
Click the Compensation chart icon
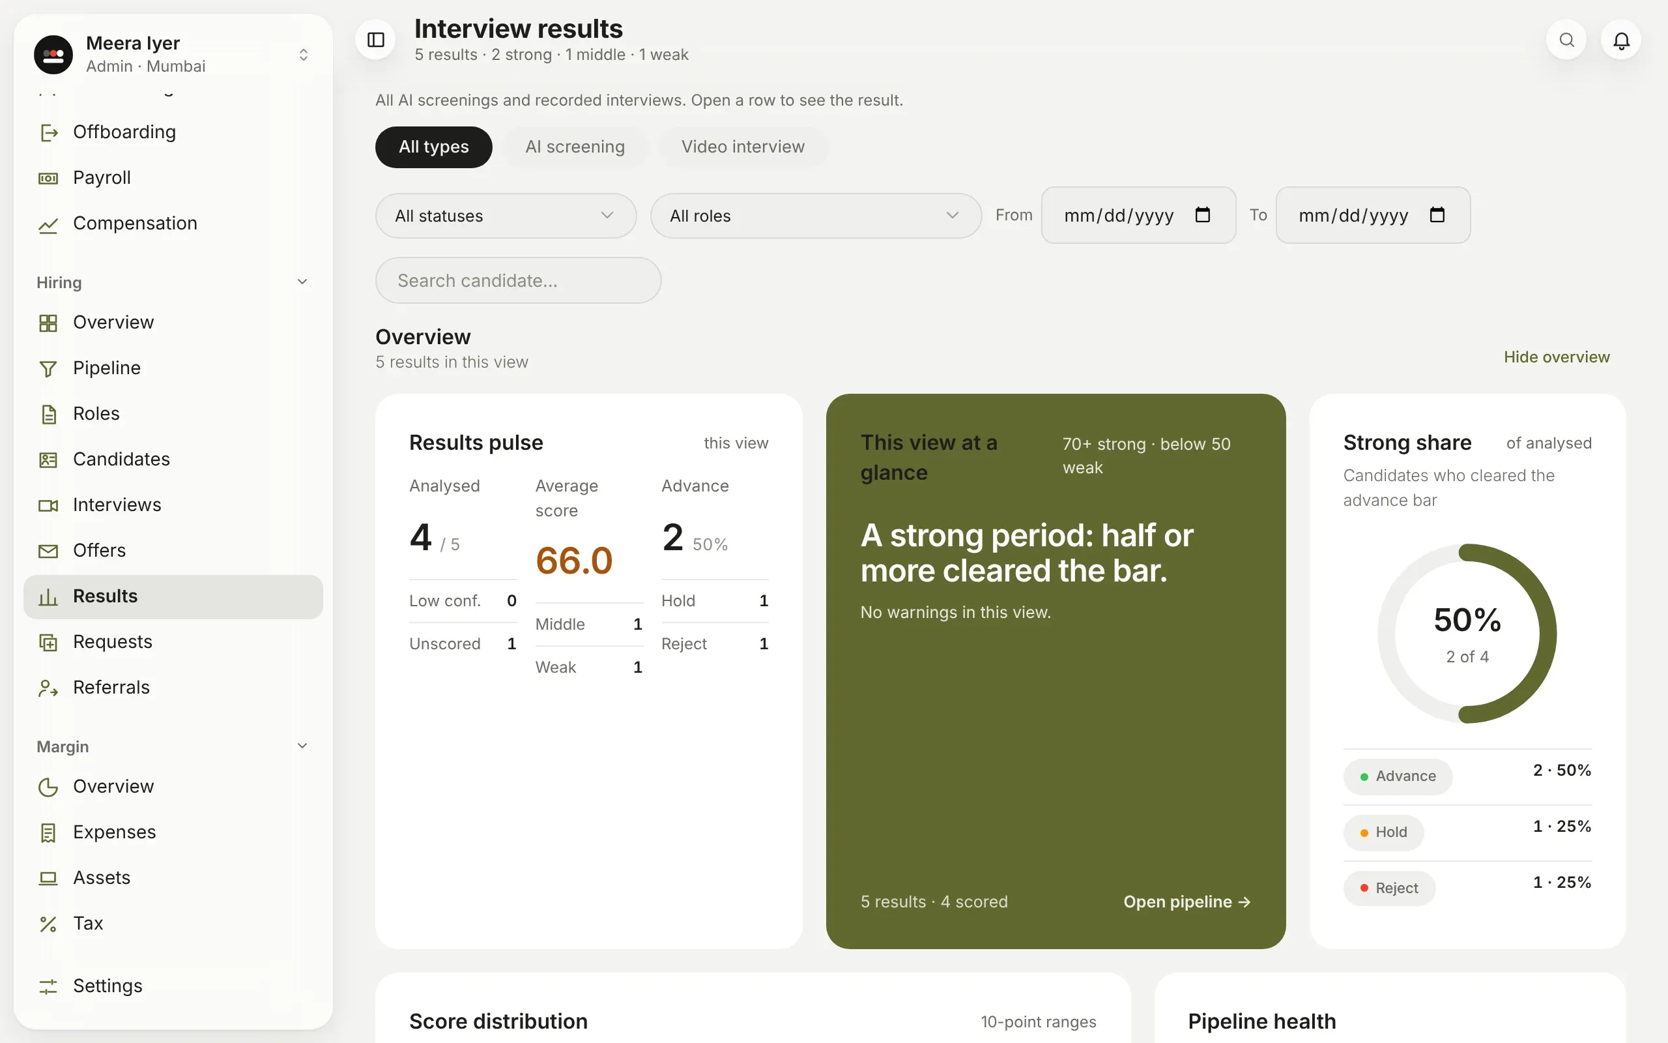pos(48,224)
